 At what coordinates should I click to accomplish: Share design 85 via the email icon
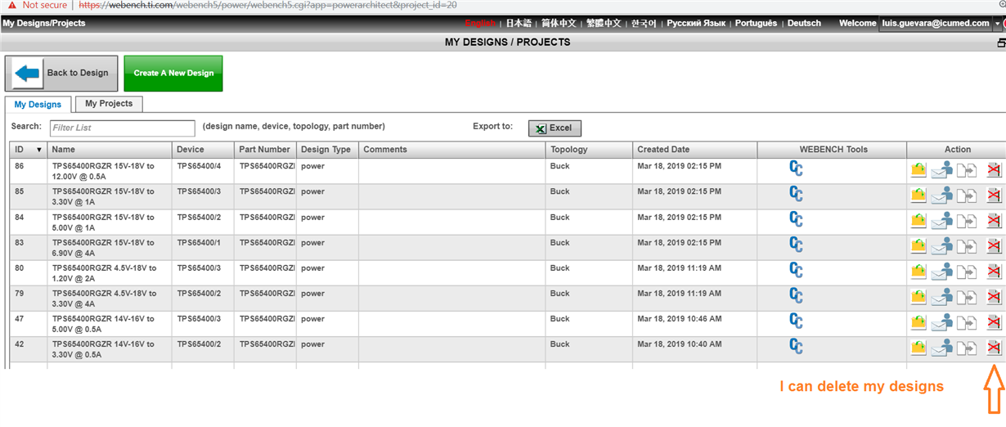(x=943, y=196)
